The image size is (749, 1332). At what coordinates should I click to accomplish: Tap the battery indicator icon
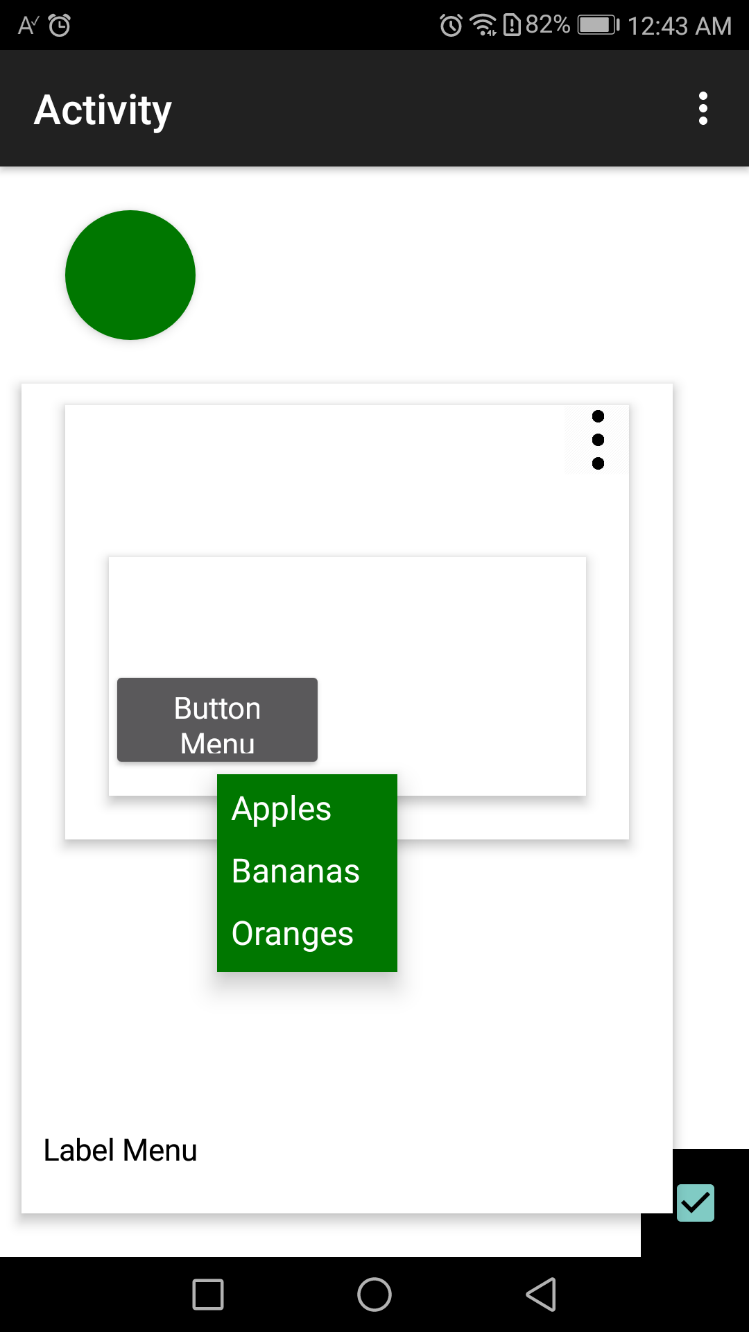pos(598,26)
